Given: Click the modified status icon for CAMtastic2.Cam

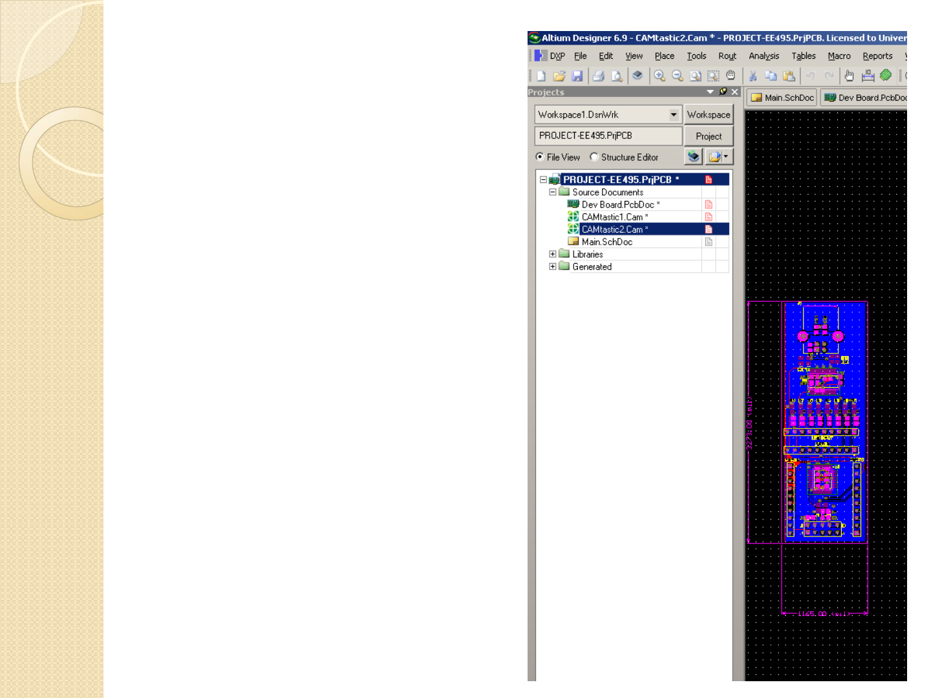Looking at the screenshot, I should click(x=709, y=229).
